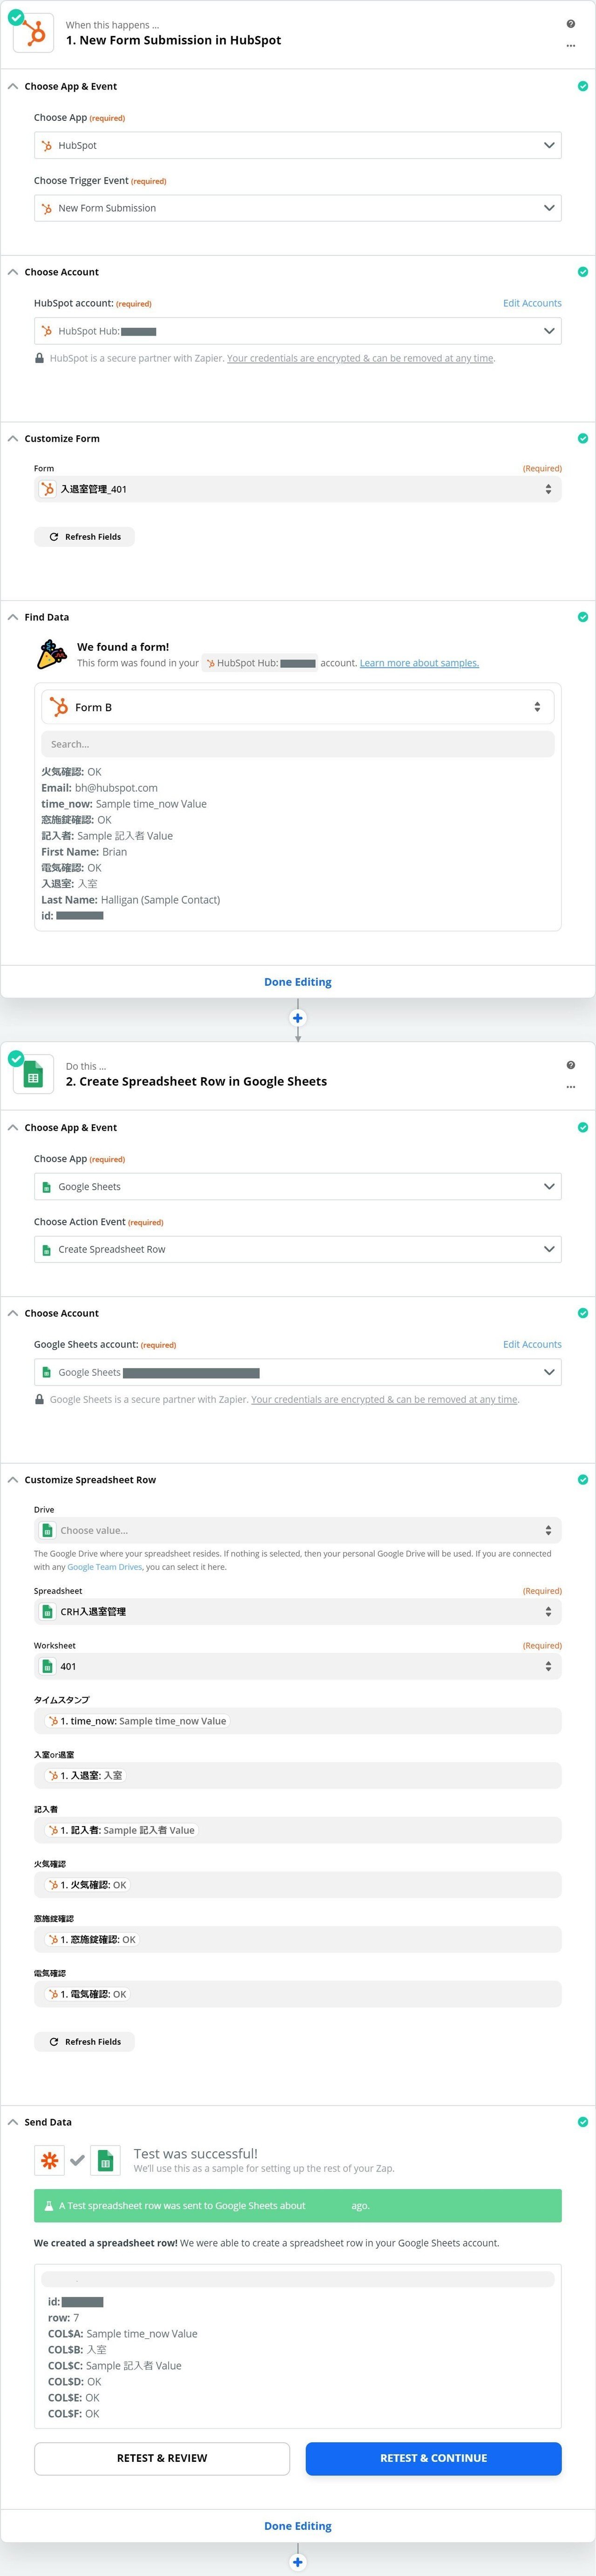Click the Google Sheets app icon in step 2 header
Screen dimensions: 596x2576
pyautogui.click(x=34, y=1075)
